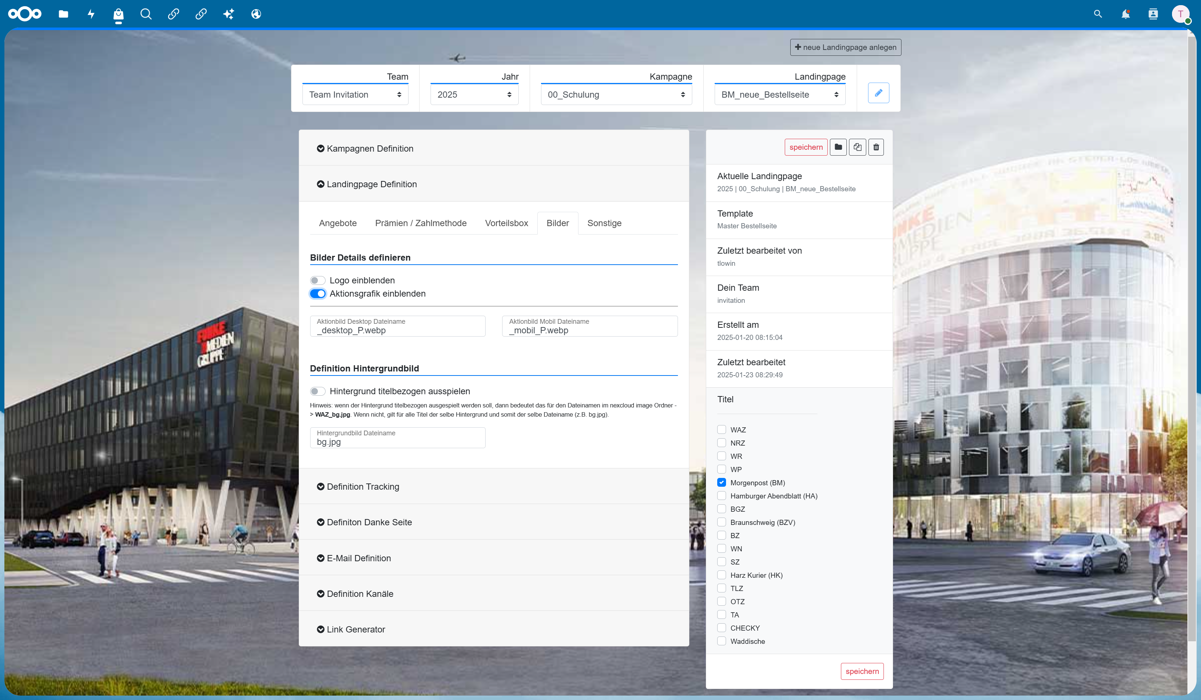Screen dimensions: 1201x700
Task: Click Hintergrundbild Dateiname field
Action: (398, 438)
